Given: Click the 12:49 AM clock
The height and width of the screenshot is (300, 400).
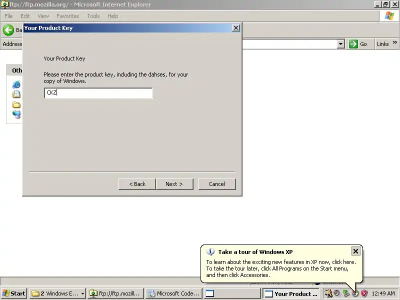Looking at the screenshot, I should coord(383,293).
